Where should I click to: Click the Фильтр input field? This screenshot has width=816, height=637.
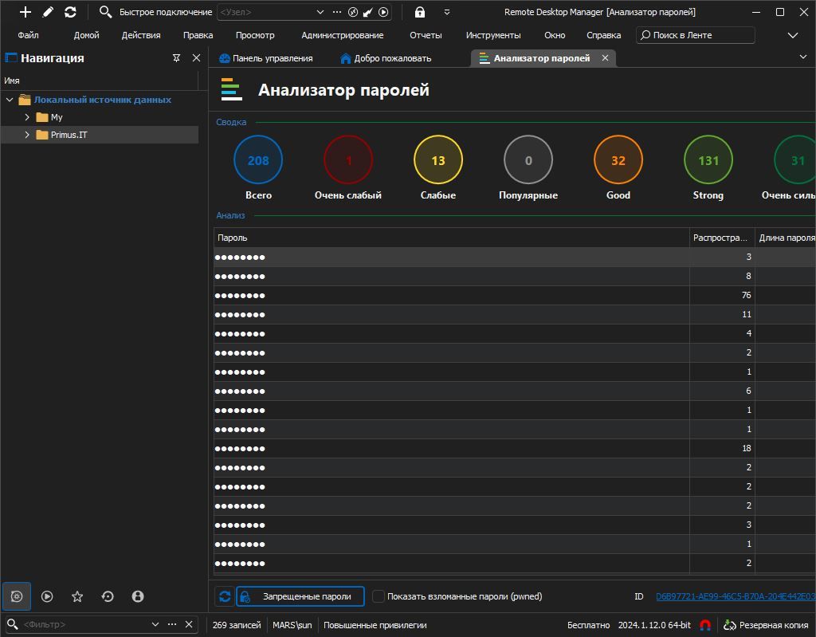click(x=84, y=624)
